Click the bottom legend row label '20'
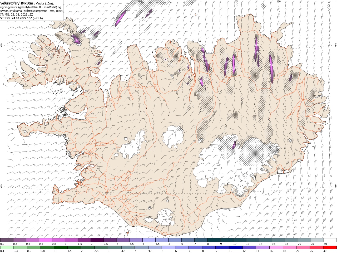 click(297, 251)
